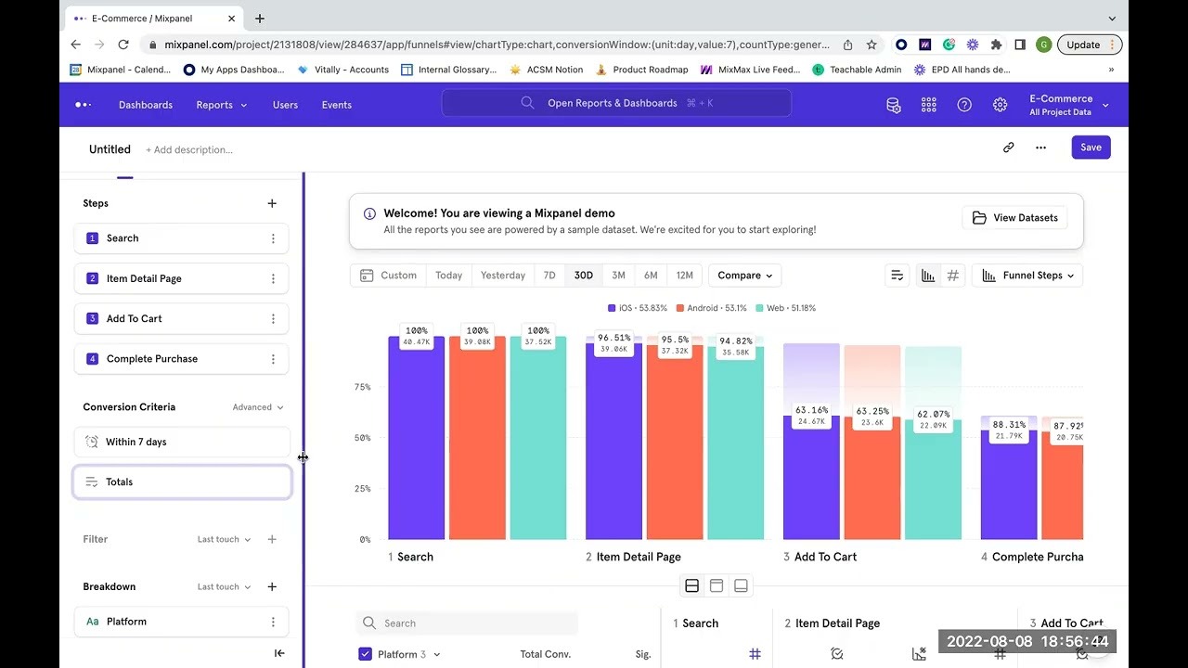Screen dimensions: 1188x668
Task: Open the apps grid icon in header
Action: click(929, 105)
